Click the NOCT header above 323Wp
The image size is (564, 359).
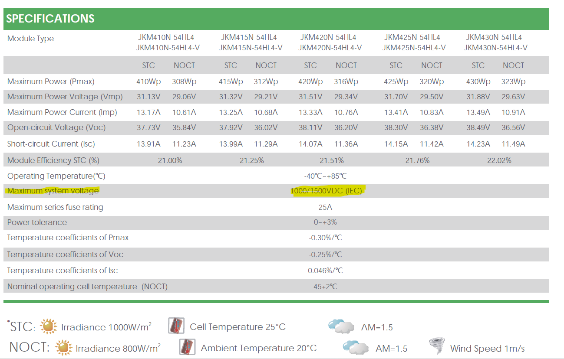pyautogui.click(x=513, y=65)
